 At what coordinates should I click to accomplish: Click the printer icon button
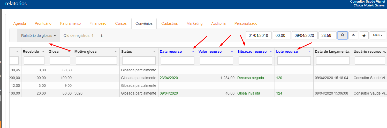point(364,35)
